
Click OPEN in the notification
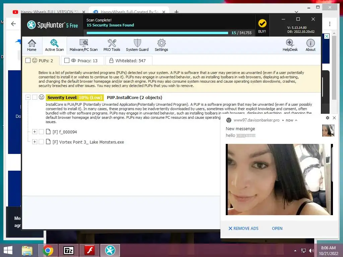[x=277, y=228]
